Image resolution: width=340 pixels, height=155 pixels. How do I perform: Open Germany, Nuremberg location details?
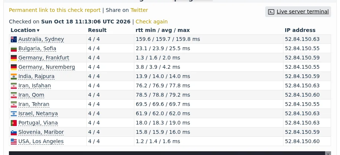(46, 67)
